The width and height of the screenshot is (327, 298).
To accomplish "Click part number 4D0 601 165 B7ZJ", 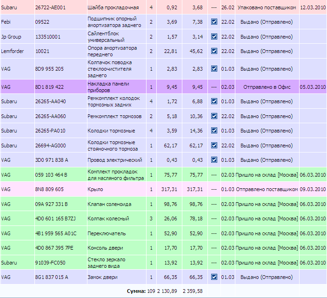I will [x=55, y=219].
